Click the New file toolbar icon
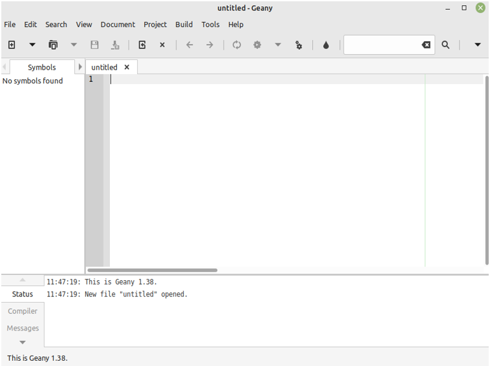490x366 pixels. 12,45
